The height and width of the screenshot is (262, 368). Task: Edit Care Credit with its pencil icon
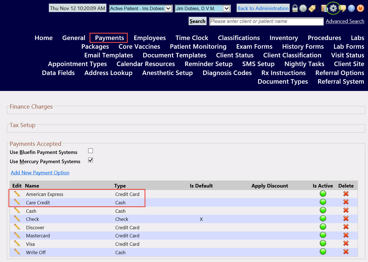click(17, 202)
